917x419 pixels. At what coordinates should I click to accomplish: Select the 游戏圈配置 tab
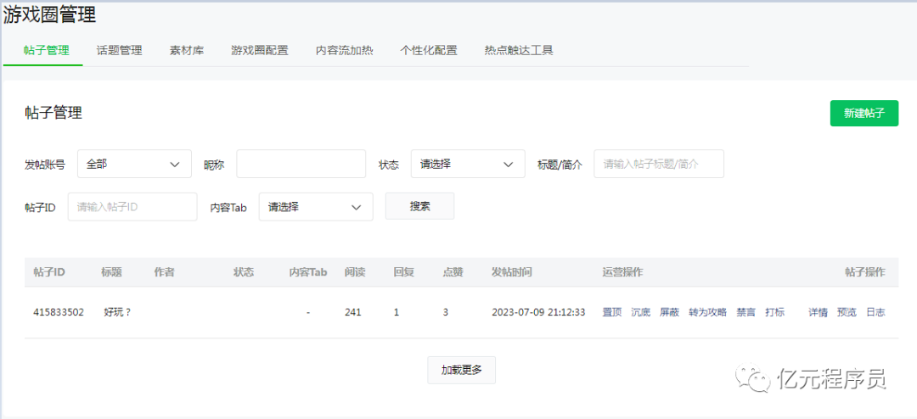[260, 50]
